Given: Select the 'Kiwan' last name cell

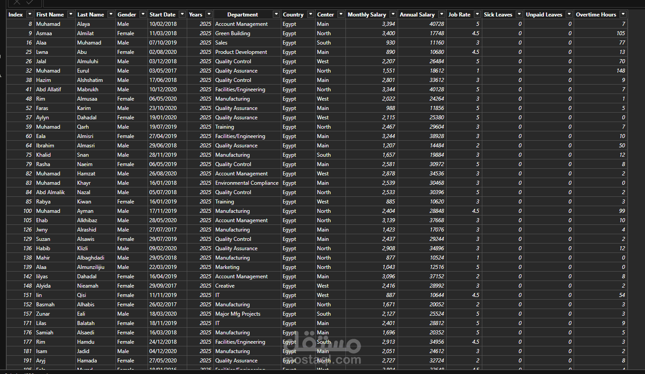Looking at the screenshot, I should click(x=95, y=202).
